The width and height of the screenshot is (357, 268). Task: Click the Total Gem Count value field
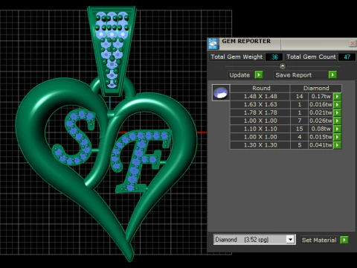[347, 57]
